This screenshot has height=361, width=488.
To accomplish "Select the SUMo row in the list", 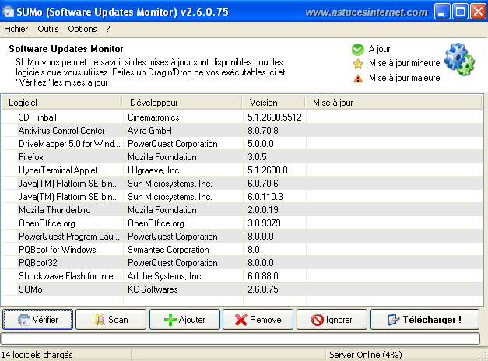I will click(x=242, y=289).
